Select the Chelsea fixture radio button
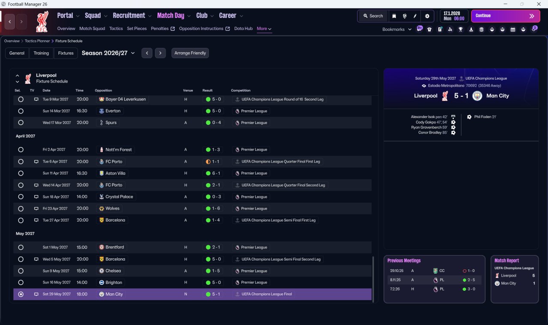This screenshot has height=325, width=548. coord(21,271)
